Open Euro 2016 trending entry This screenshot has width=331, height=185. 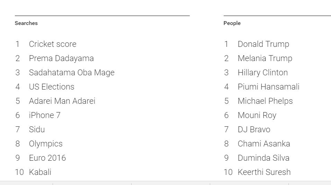tap(47, 158)
